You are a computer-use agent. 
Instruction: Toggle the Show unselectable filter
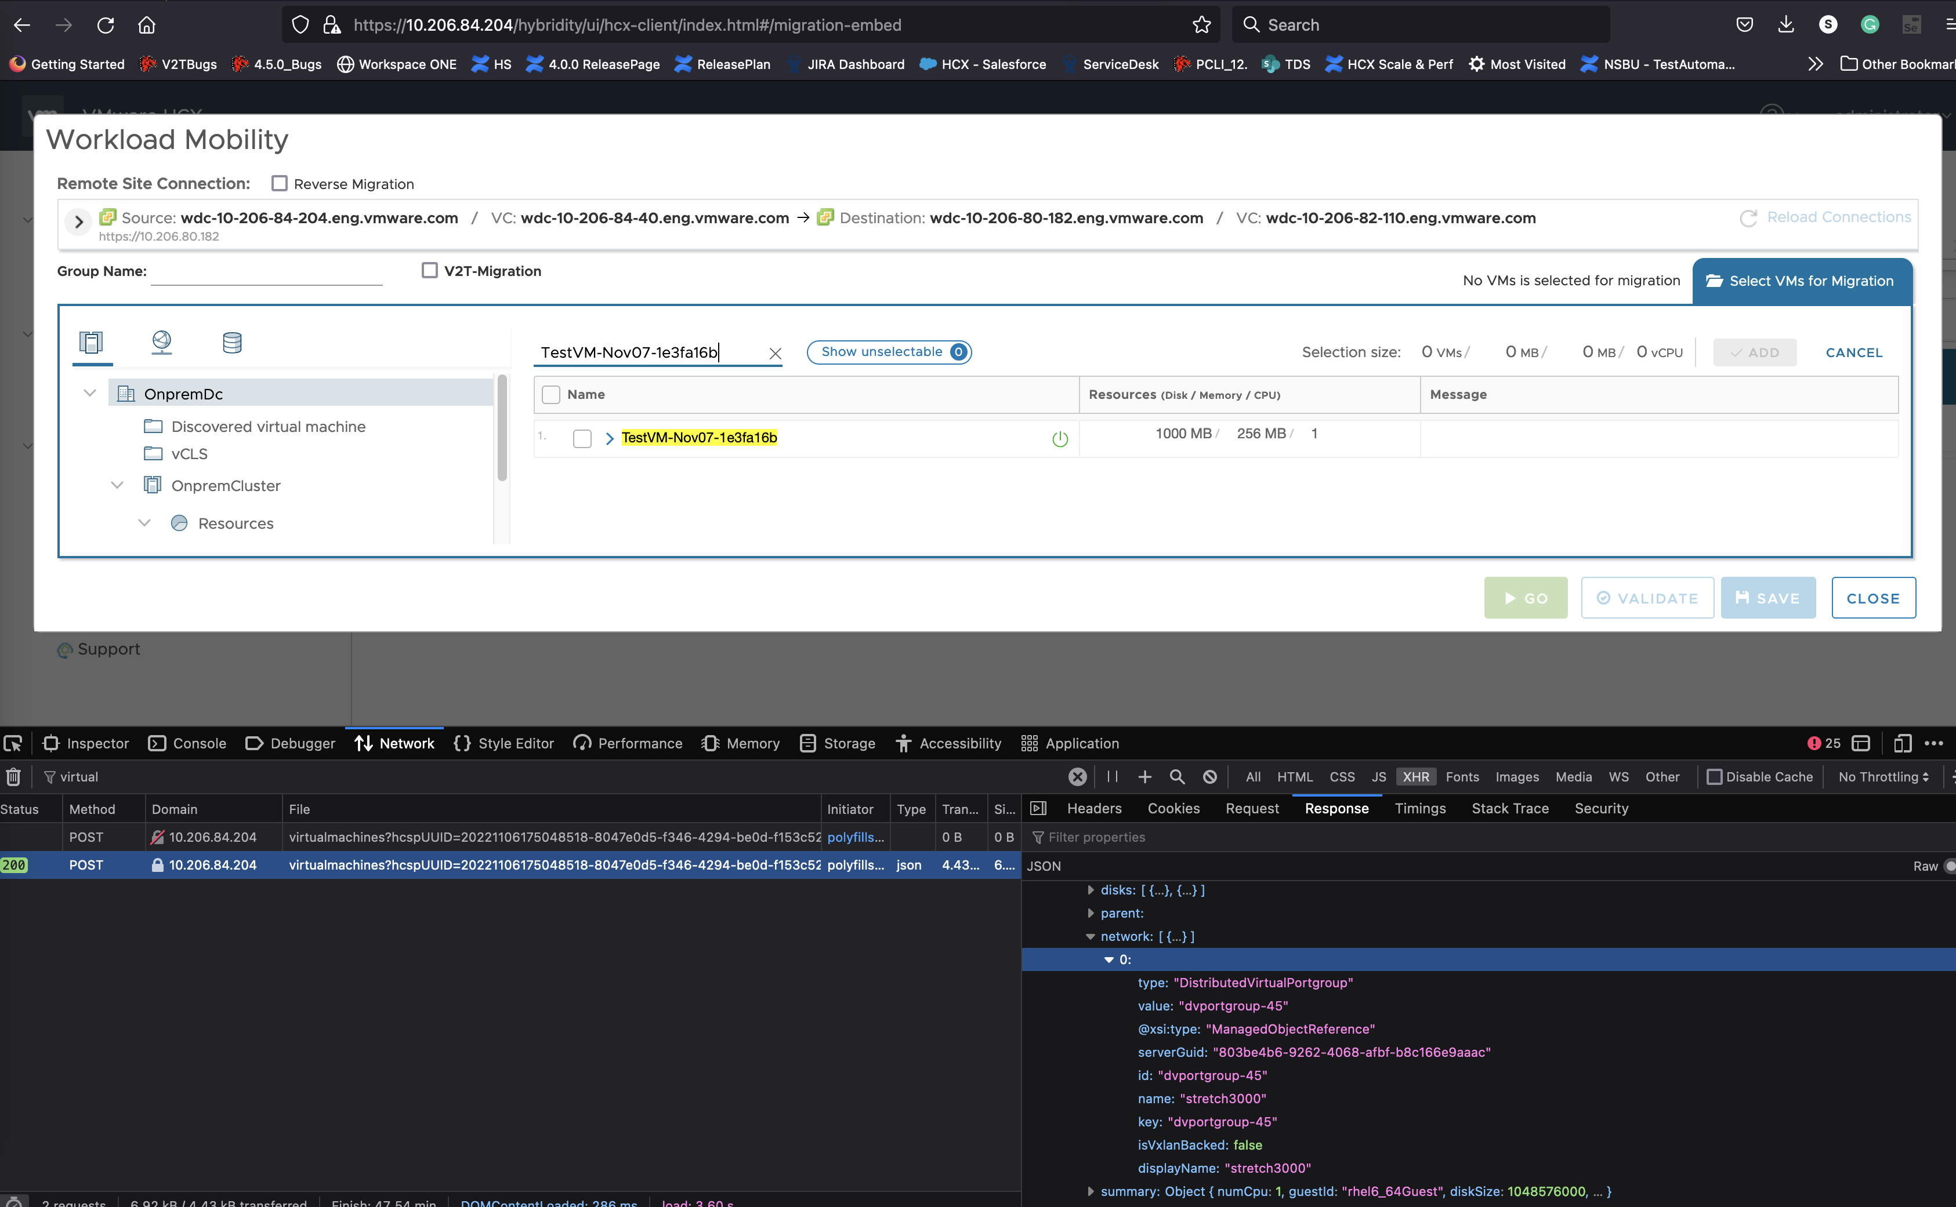point(889,352)
